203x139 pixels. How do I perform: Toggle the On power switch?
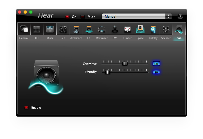[67, 17]
